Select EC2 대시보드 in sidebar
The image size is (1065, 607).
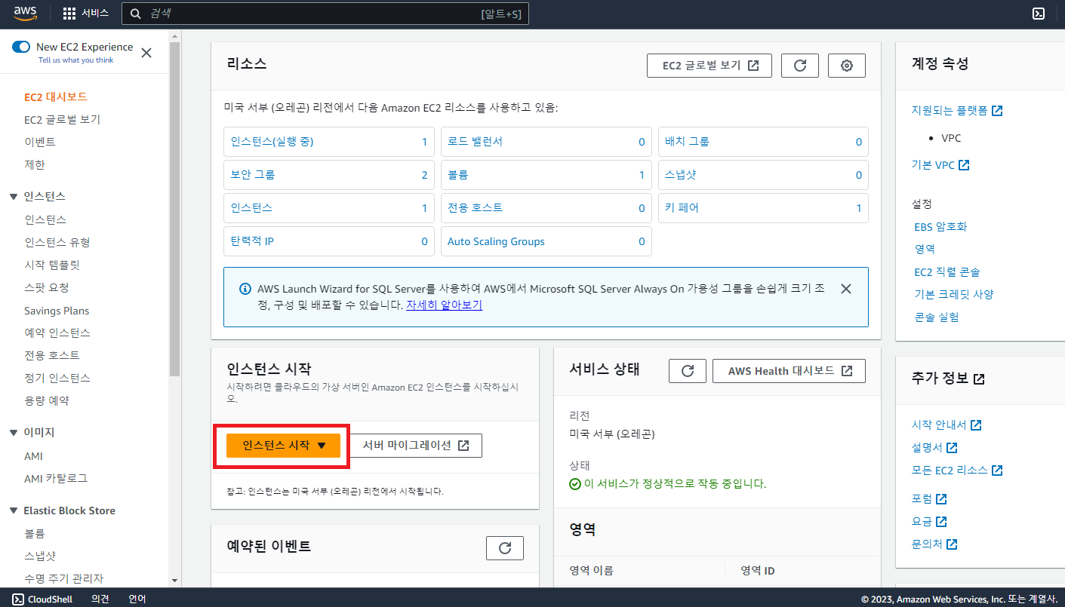(56, 97)
